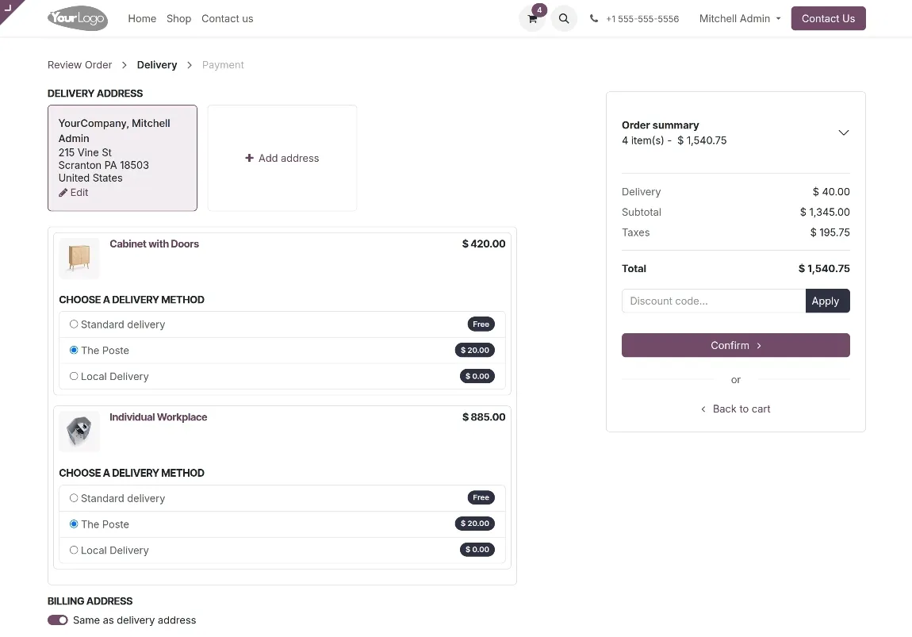
Task: Open the shopping cart icon
Action: tap(532, 19)
